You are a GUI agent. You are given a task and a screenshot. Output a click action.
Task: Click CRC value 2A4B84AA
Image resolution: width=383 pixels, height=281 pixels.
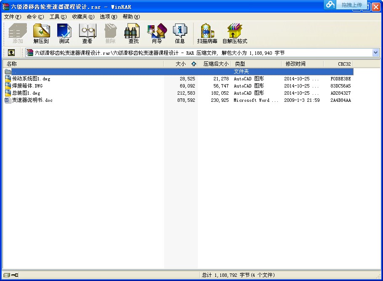tap(340, 100)
